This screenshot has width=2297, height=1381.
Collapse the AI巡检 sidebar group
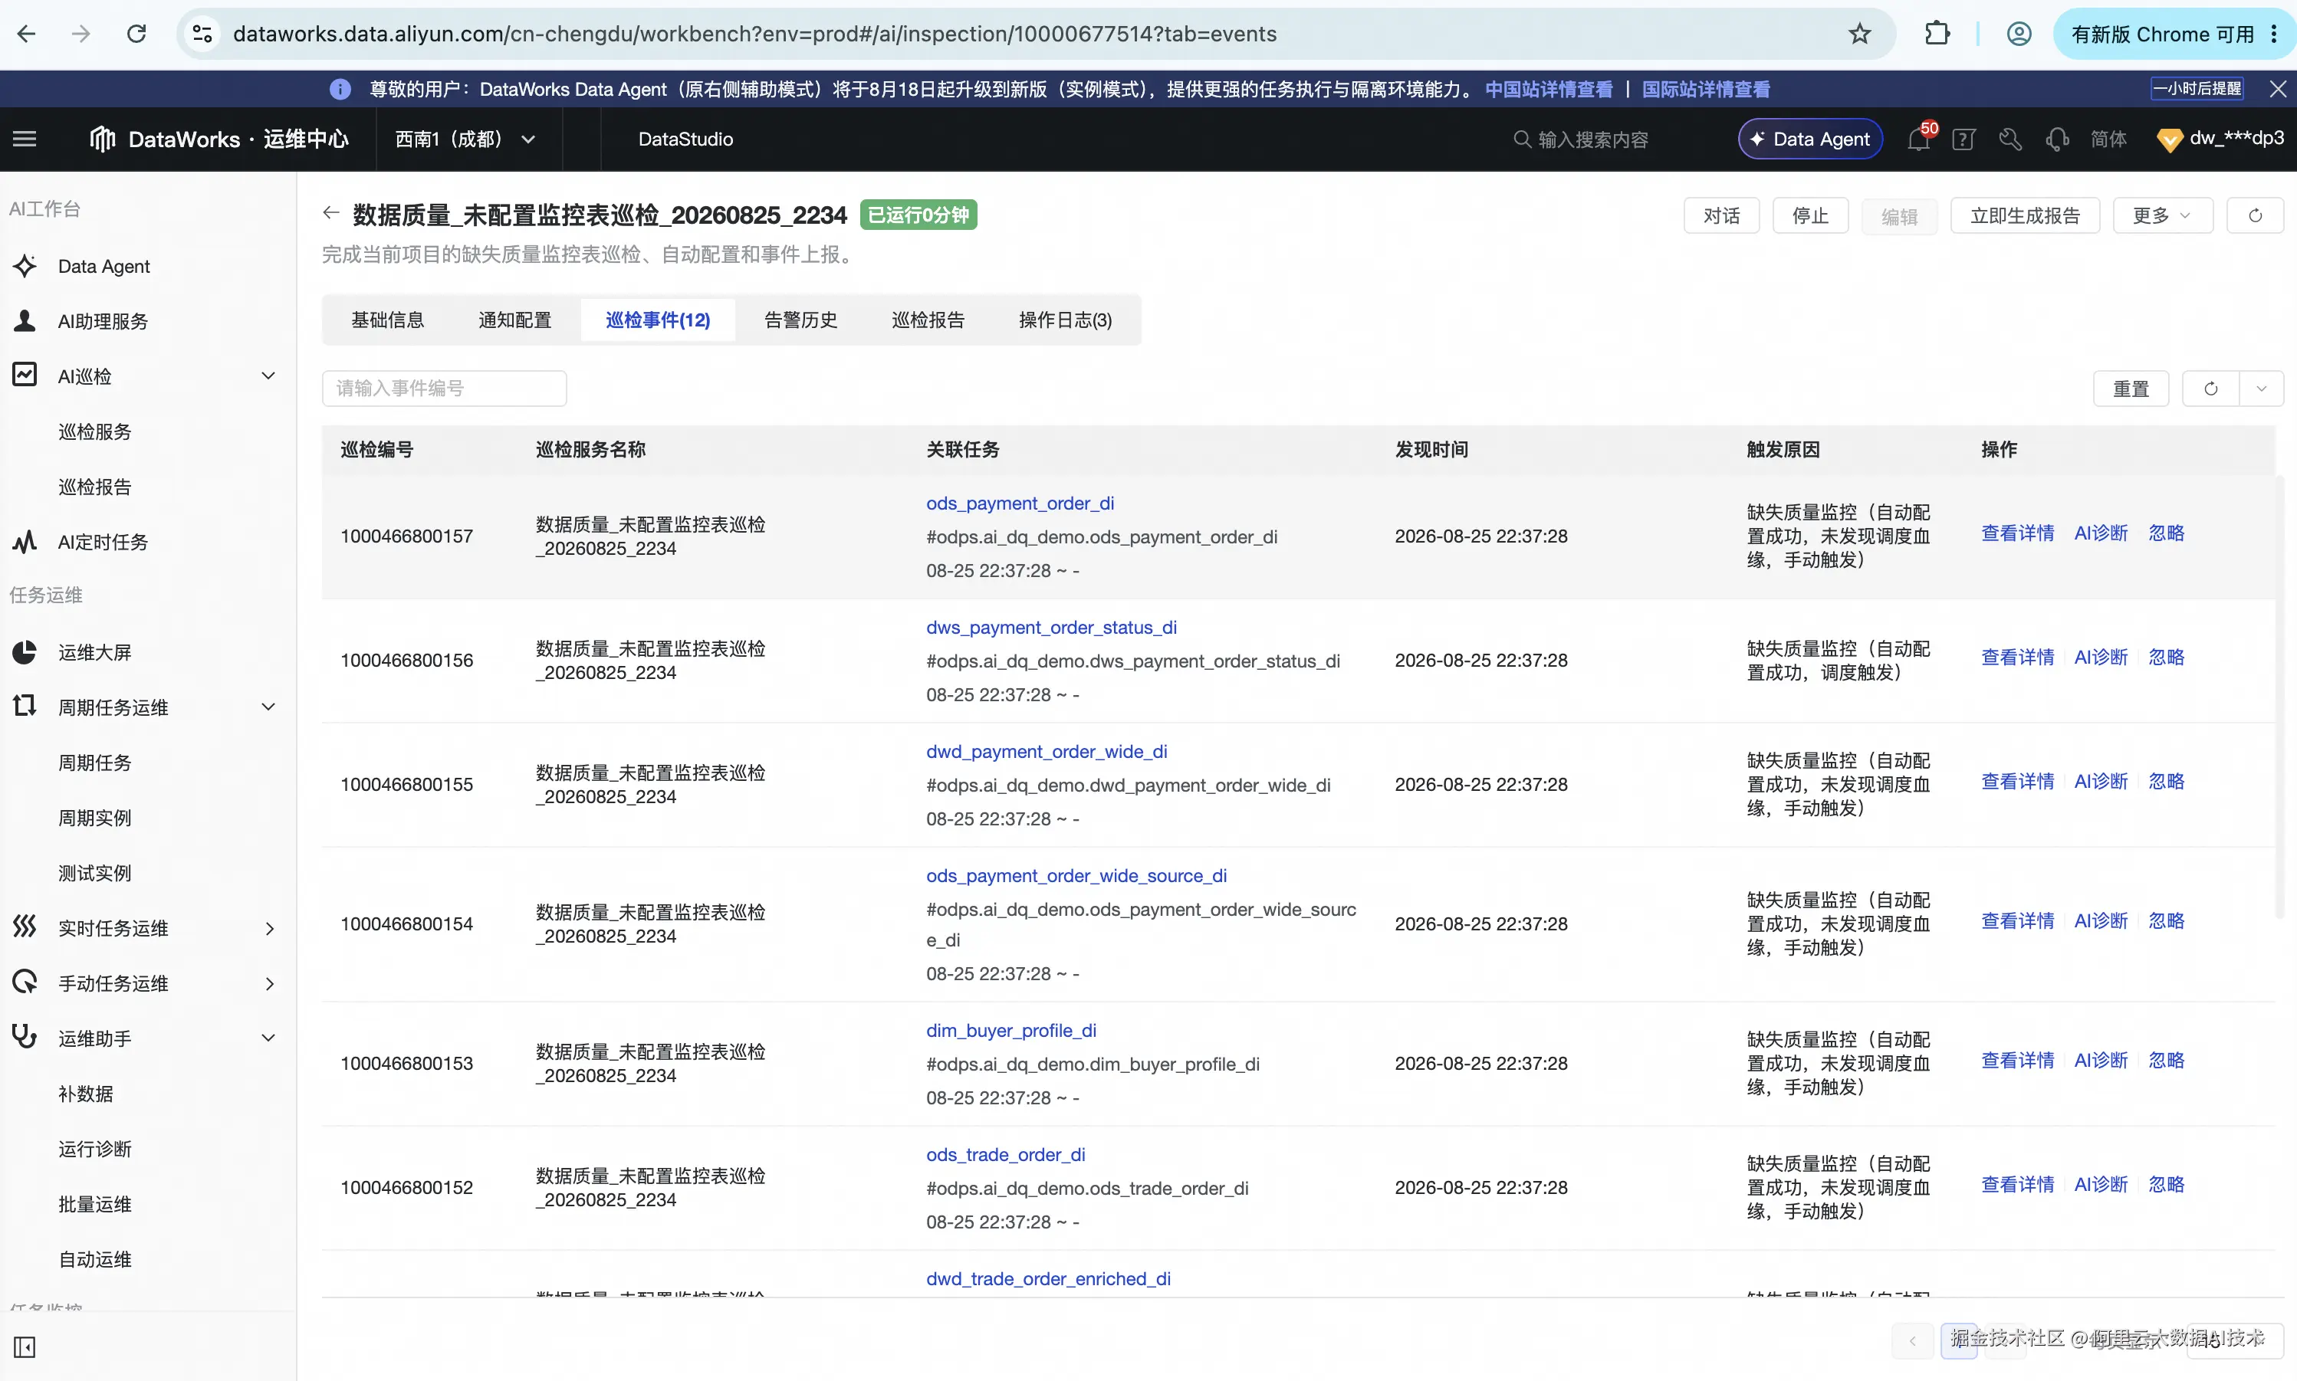click(x=268, y=376)
